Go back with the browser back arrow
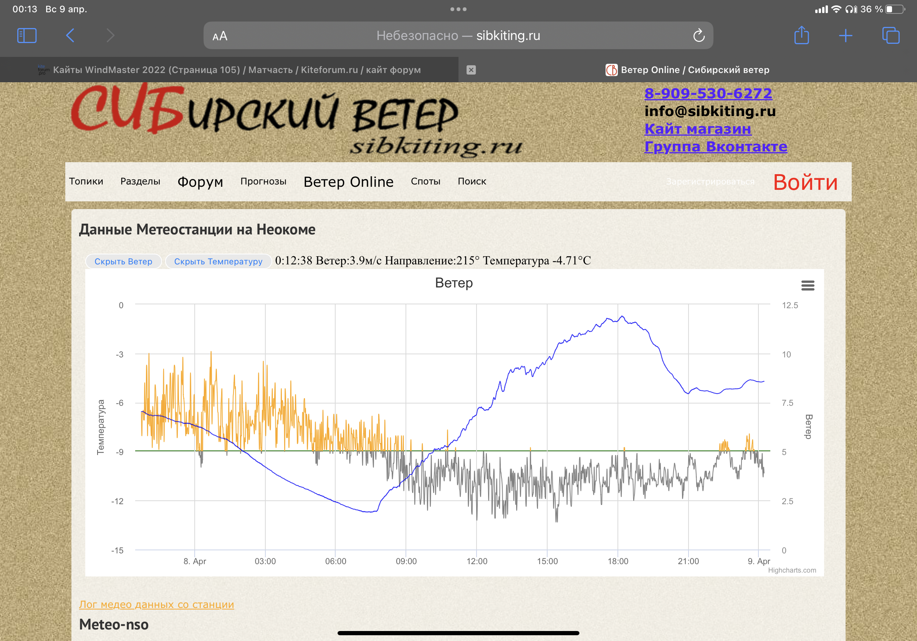The image size is (917, 641). pos(70,36)
